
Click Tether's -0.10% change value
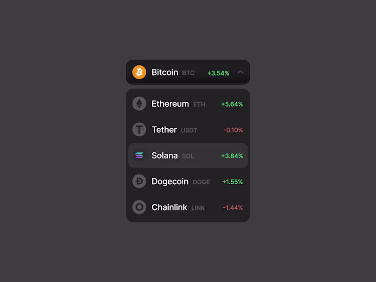coord(233,130)
